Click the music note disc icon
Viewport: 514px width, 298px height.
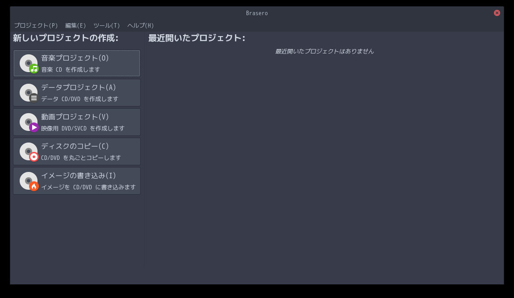29,63
